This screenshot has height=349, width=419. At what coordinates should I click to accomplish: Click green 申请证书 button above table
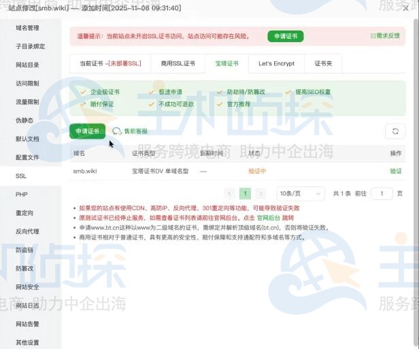pos(87,131)
